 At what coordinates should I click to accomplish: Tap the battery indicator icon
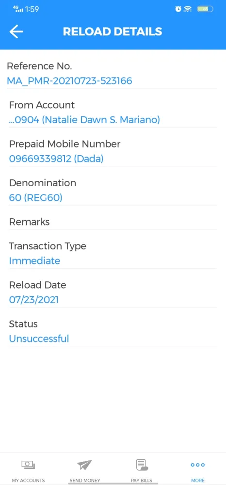(205, 9)
